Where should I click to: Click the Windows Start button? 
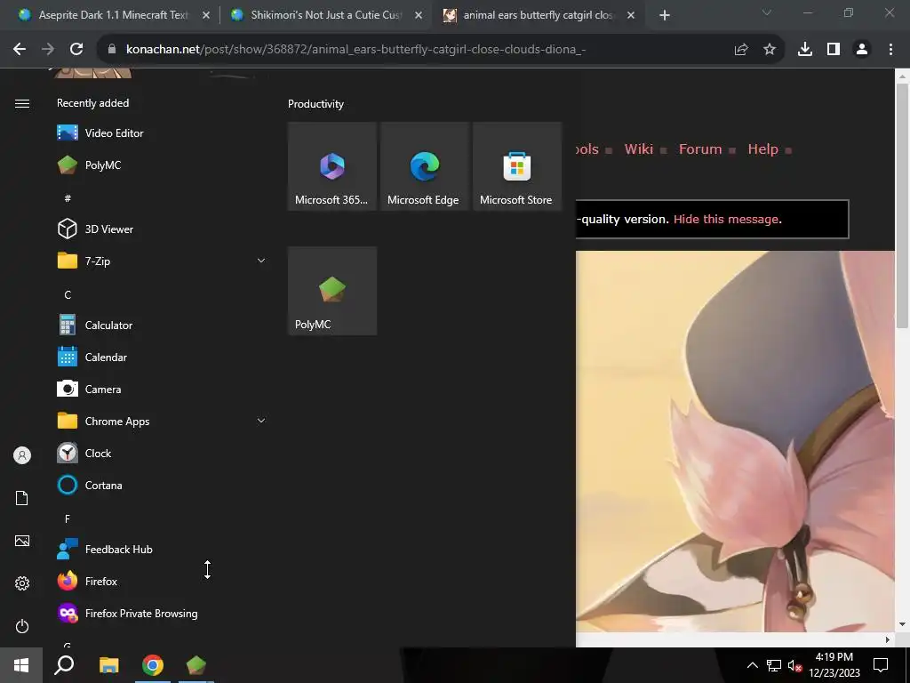pos(21,665)
